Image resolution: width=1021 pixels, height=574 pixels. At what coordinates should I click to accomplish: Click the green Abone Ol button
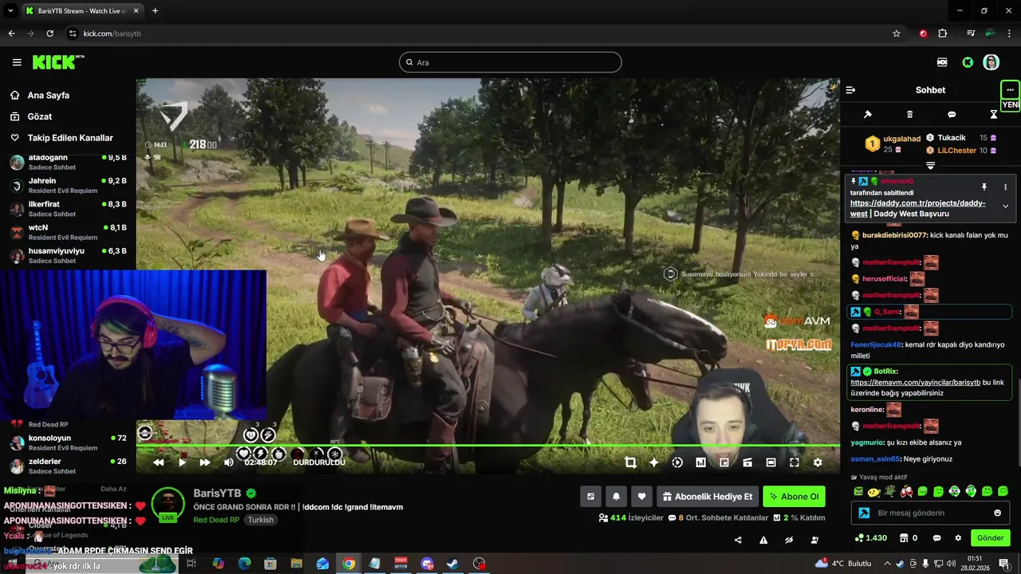click(794, 497)
